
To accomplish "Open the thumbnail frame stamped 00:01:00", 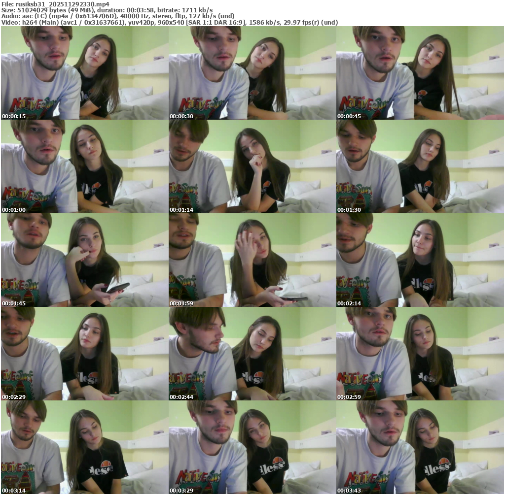I will (85, 166).
